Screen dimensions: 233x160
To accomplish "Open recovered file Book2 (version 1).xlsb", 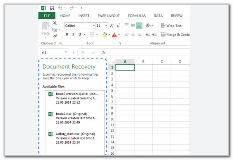I will point(75,98).
